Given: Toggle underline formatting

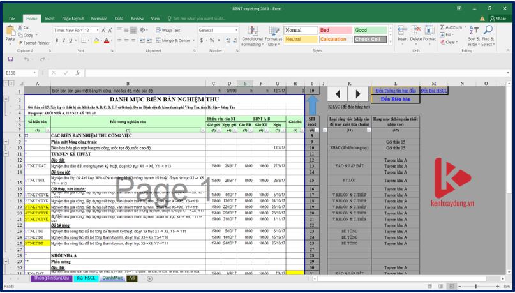Looking at the screenshot, I should (x=70, y=40).
